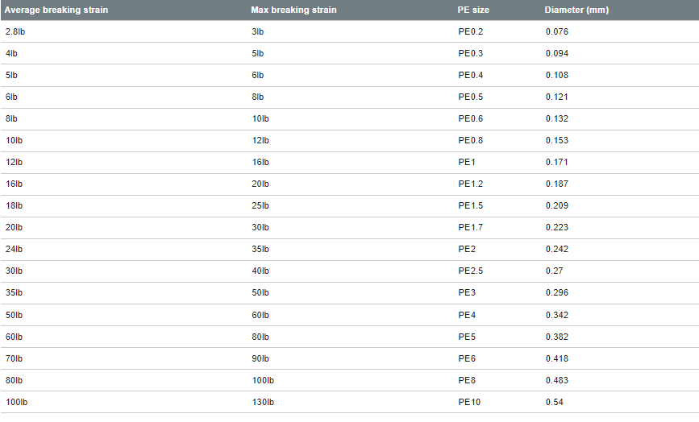Select the 0.27 diameter value

click(x=554, y=271)
